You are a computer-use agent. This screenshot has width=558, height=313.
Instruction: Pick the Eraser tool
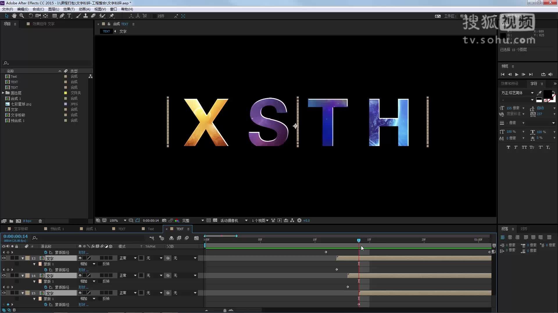tap(93, 16)
